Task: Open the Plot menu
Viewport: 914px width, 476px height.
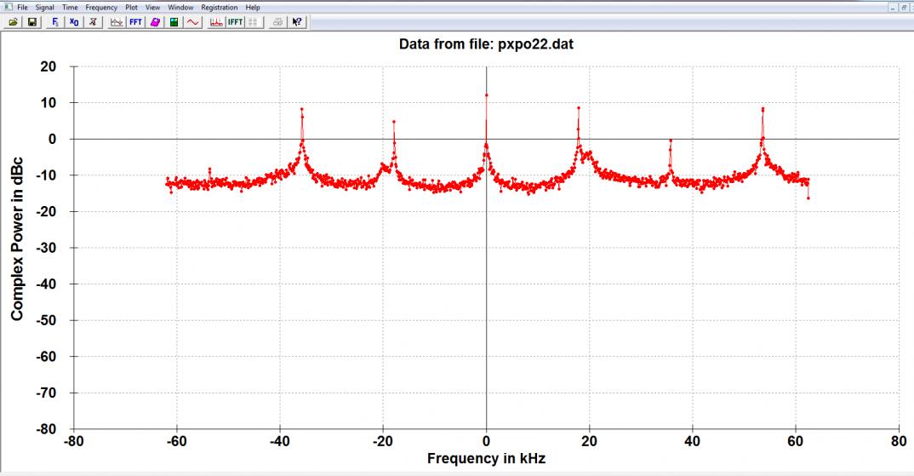Action: click(x=132, y=8)
